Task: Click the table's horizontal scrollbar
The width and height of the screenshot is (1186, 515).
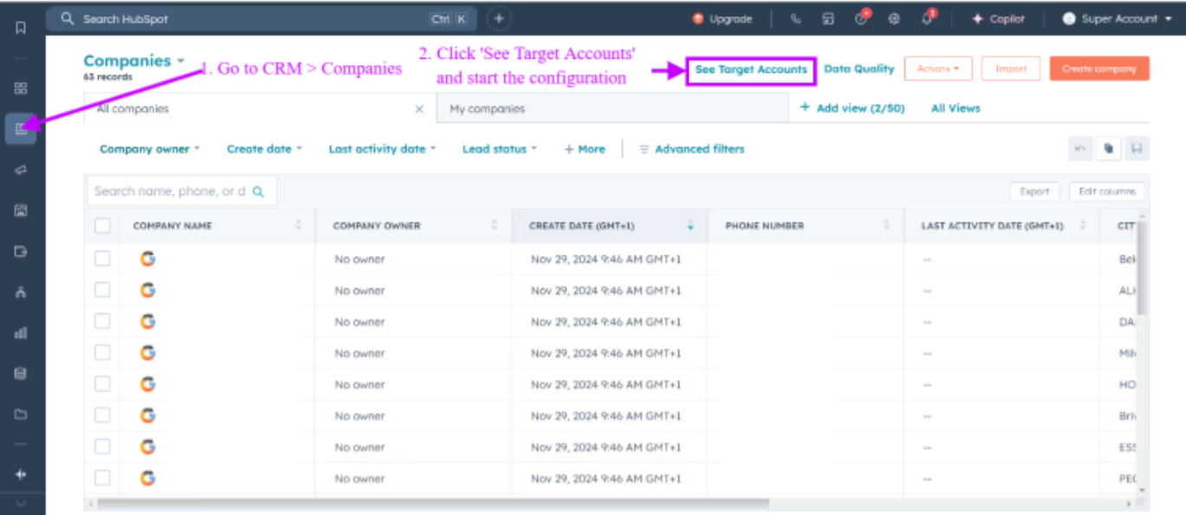Action: [x=431, y=503]
